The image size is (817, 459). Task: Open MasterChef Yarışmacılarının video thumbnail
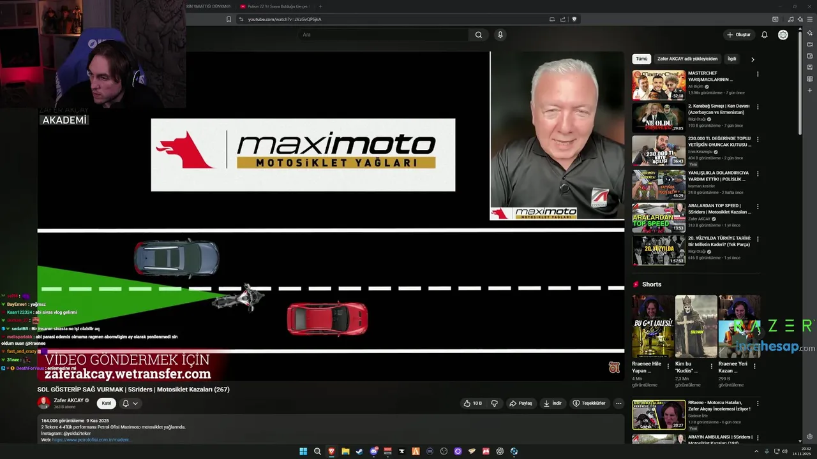coord(659,85)
